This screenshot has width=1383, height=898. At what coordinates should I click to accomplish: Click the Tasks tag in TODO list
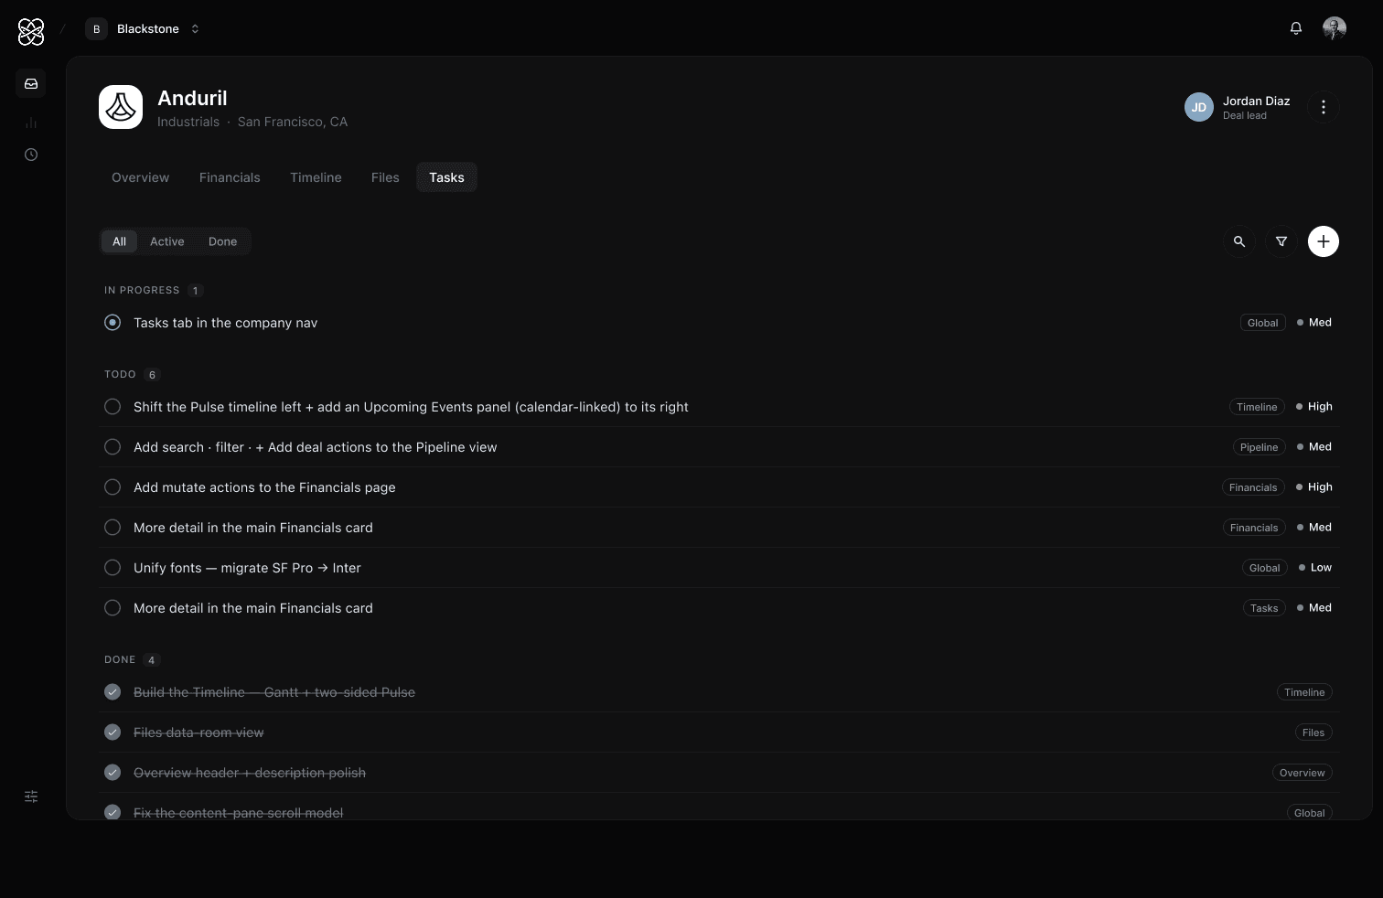click(1264, 608)
